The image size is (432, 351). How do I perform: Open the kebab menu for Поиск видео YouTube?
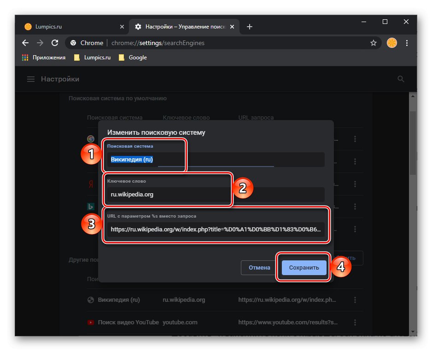point(355,322)
